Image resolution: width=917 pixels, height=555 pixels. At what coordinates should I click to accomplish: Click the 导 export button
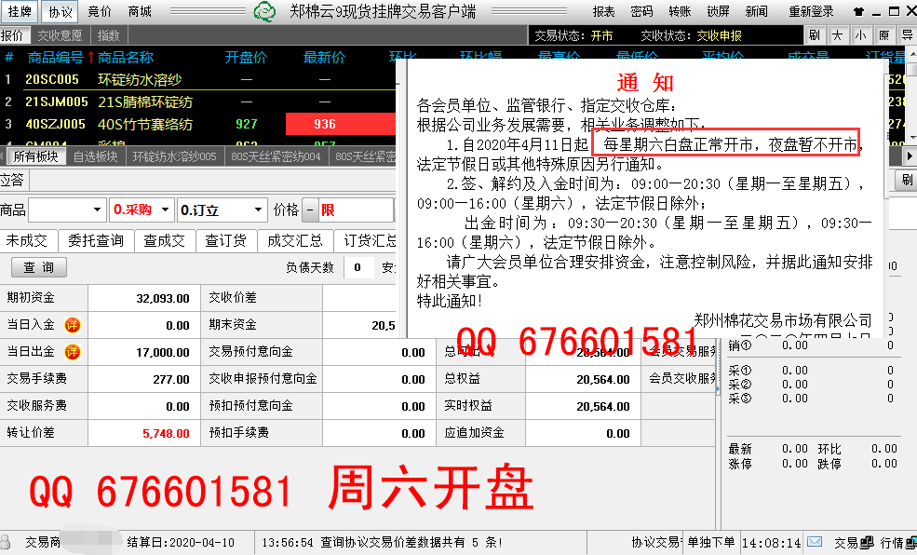pos(907,35)
